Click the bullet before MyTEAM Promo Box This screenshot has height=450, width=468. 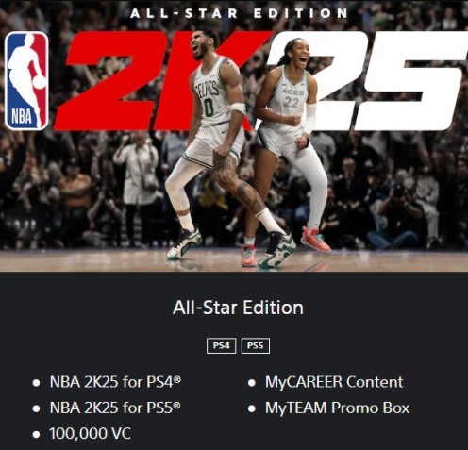coord(252,408)
